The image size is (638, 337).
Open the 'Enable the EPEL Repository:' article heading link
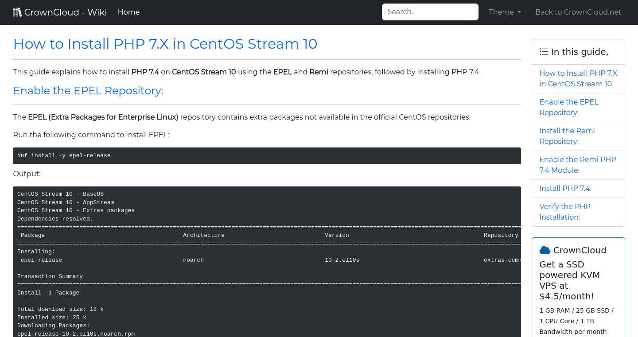(88, 91)
